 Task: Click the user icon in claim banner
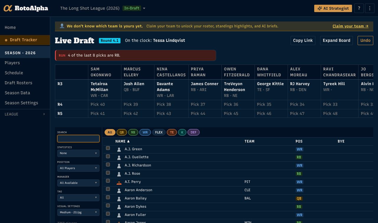(62, 26)
